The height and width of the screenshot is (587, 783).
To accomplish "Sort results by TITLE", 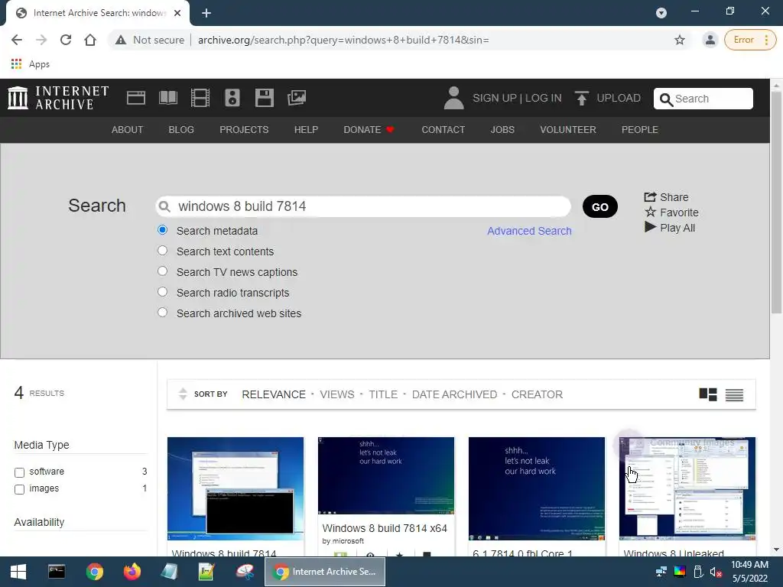I will tap(383, 394).
